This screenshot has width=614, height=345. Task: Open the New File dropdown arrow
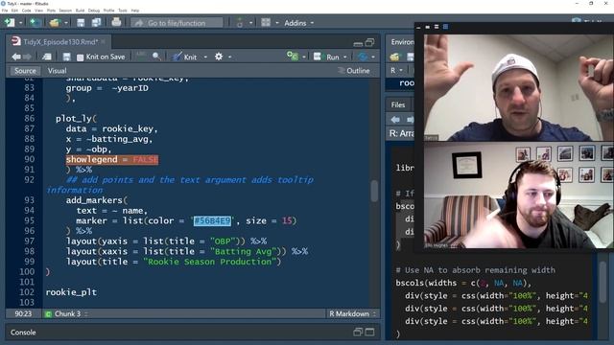tap(20, 23)
